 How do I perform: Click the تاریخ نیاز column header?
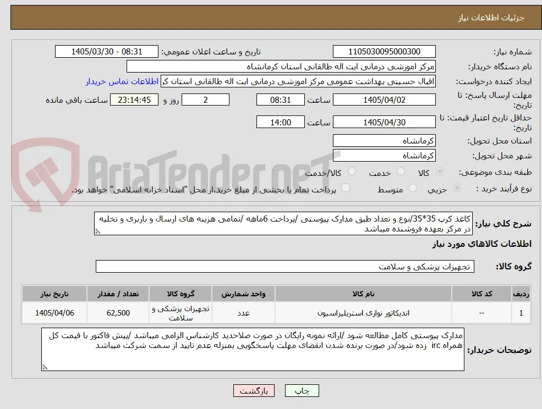[54, 294]
